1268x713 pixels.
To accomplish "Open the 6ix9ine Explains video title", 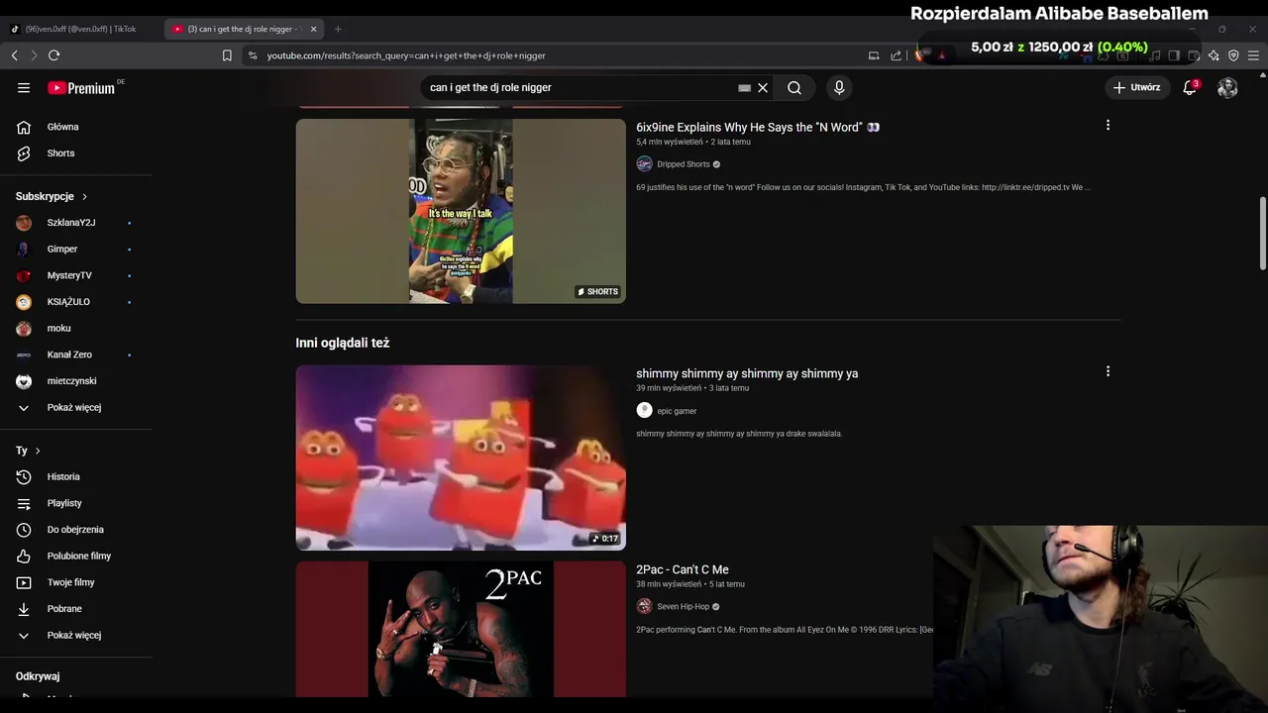I will pos(758,128).
